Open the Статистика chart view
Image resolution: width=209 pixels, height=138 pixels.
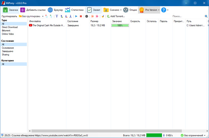point(74,10)
